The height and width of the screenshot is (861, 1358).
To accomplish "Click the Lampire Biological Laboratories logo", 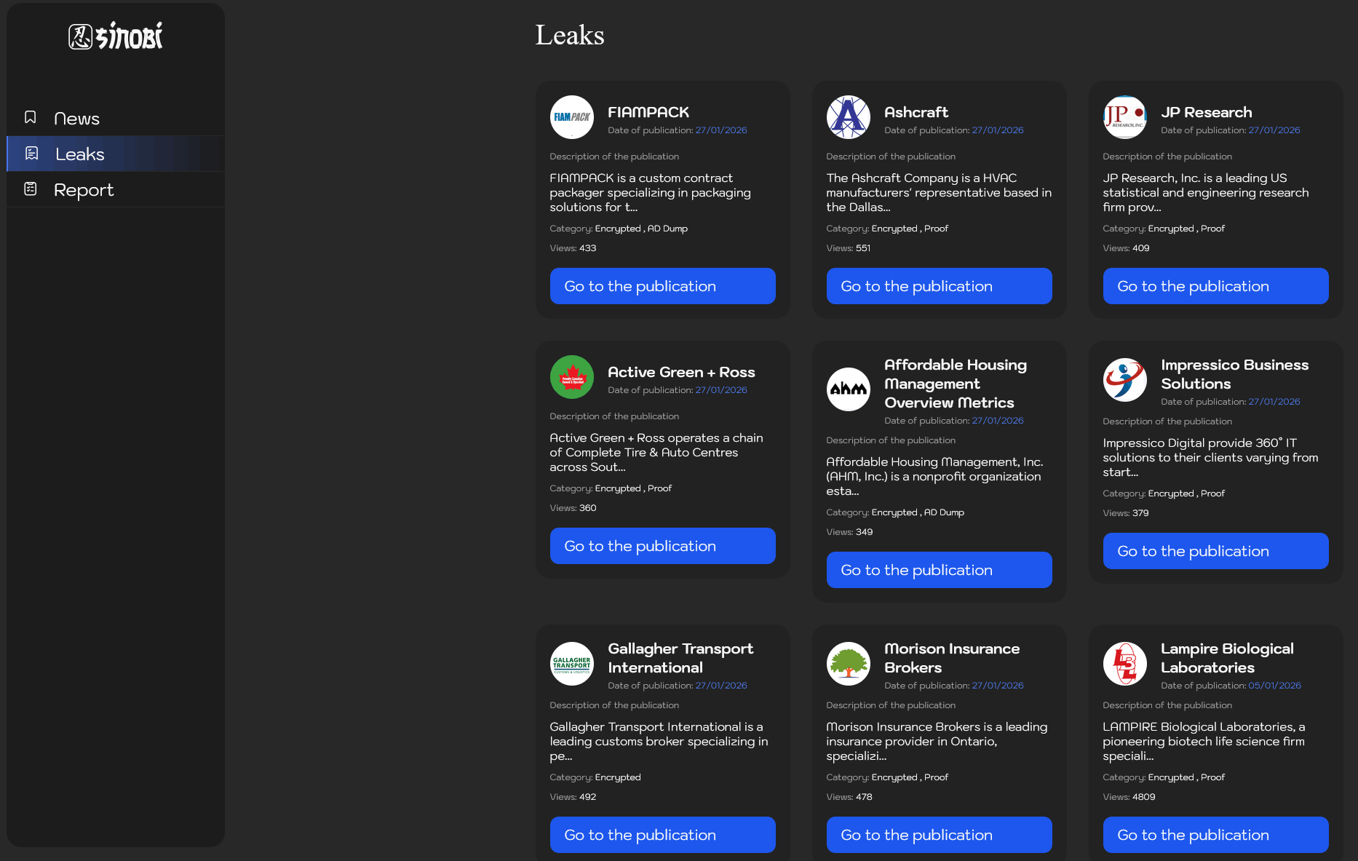I will click(1125, 664).
